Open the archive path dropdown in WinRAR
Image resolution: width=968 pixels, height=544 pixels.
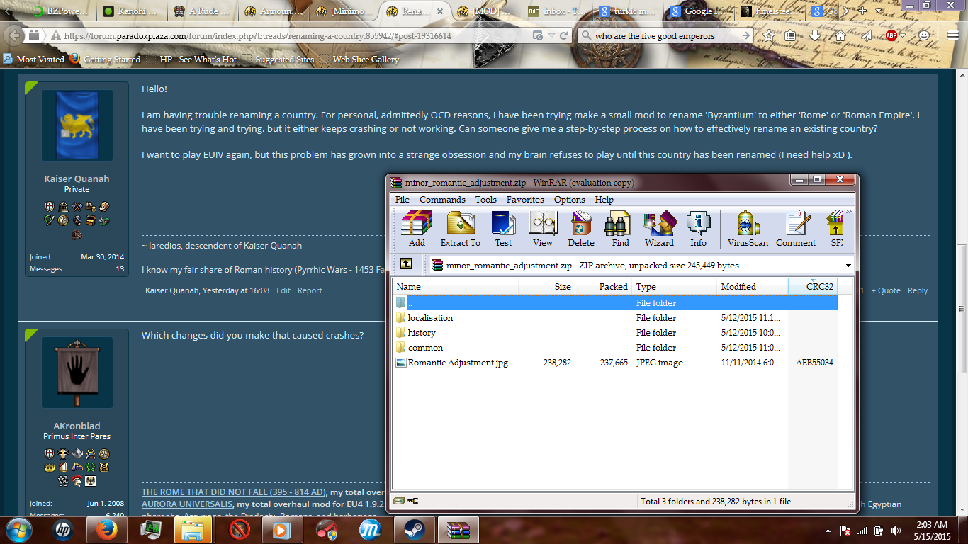(x=848, y=266)
